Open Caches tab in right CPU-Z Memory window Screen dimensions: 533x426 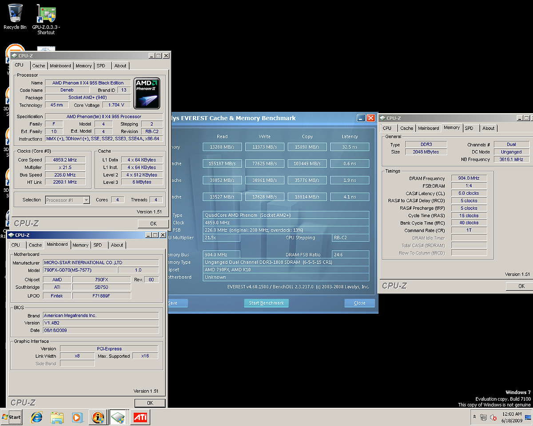[x=406, y=128]
